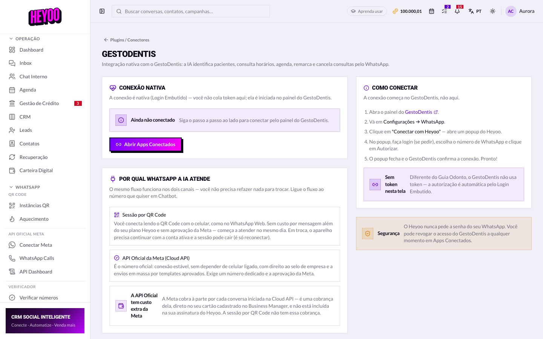Click the WhatsApp Calls phone icon
The height and width of the screenshot is (339, 543).
(12, 258)
